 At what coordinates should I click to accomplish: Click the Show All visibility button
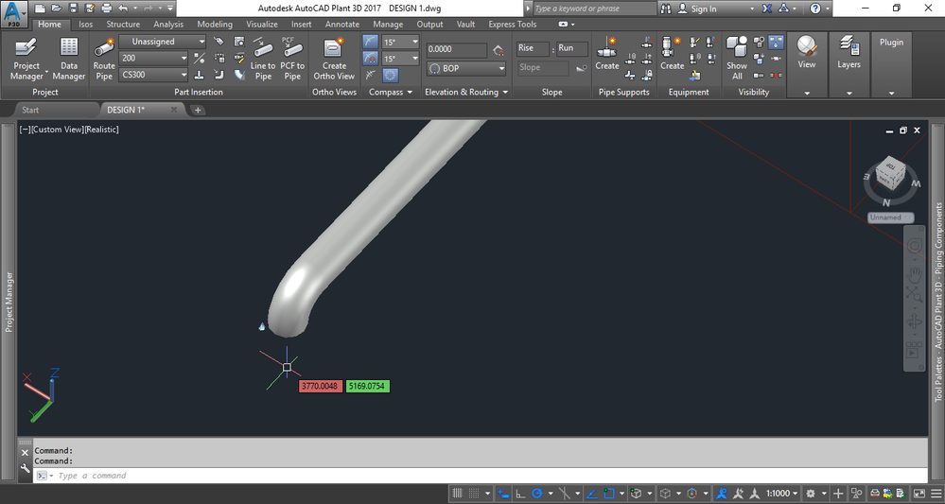[x=737, y=58]
